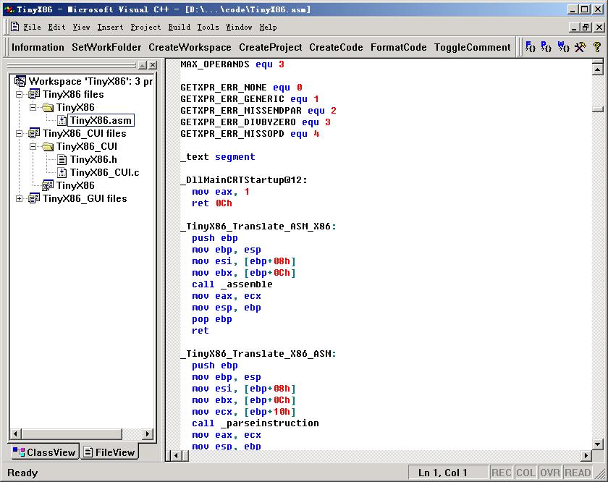
Task: Open the Window menu
Action: [x=239, y=28]
